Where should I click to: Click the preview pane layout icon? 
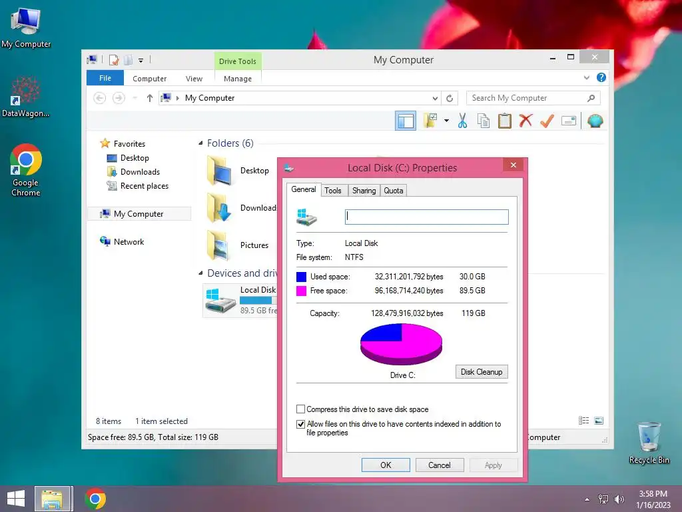(x=406, y=121)
